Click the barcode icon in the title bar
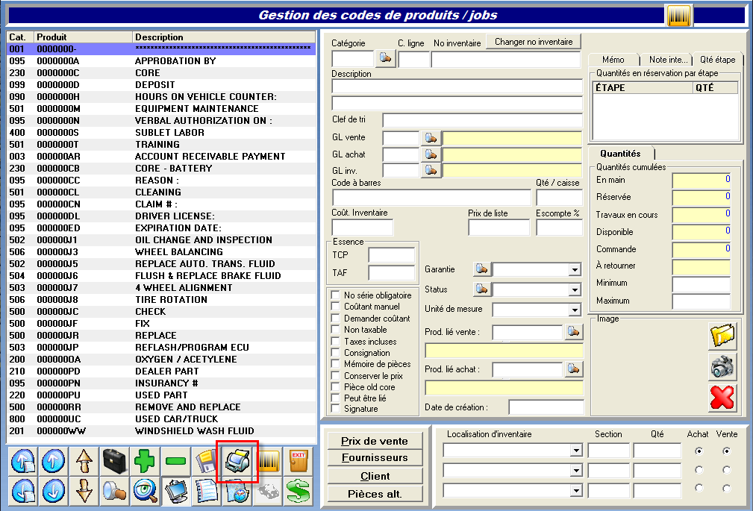This screenshot has width=753, height=511. [678, 16]
